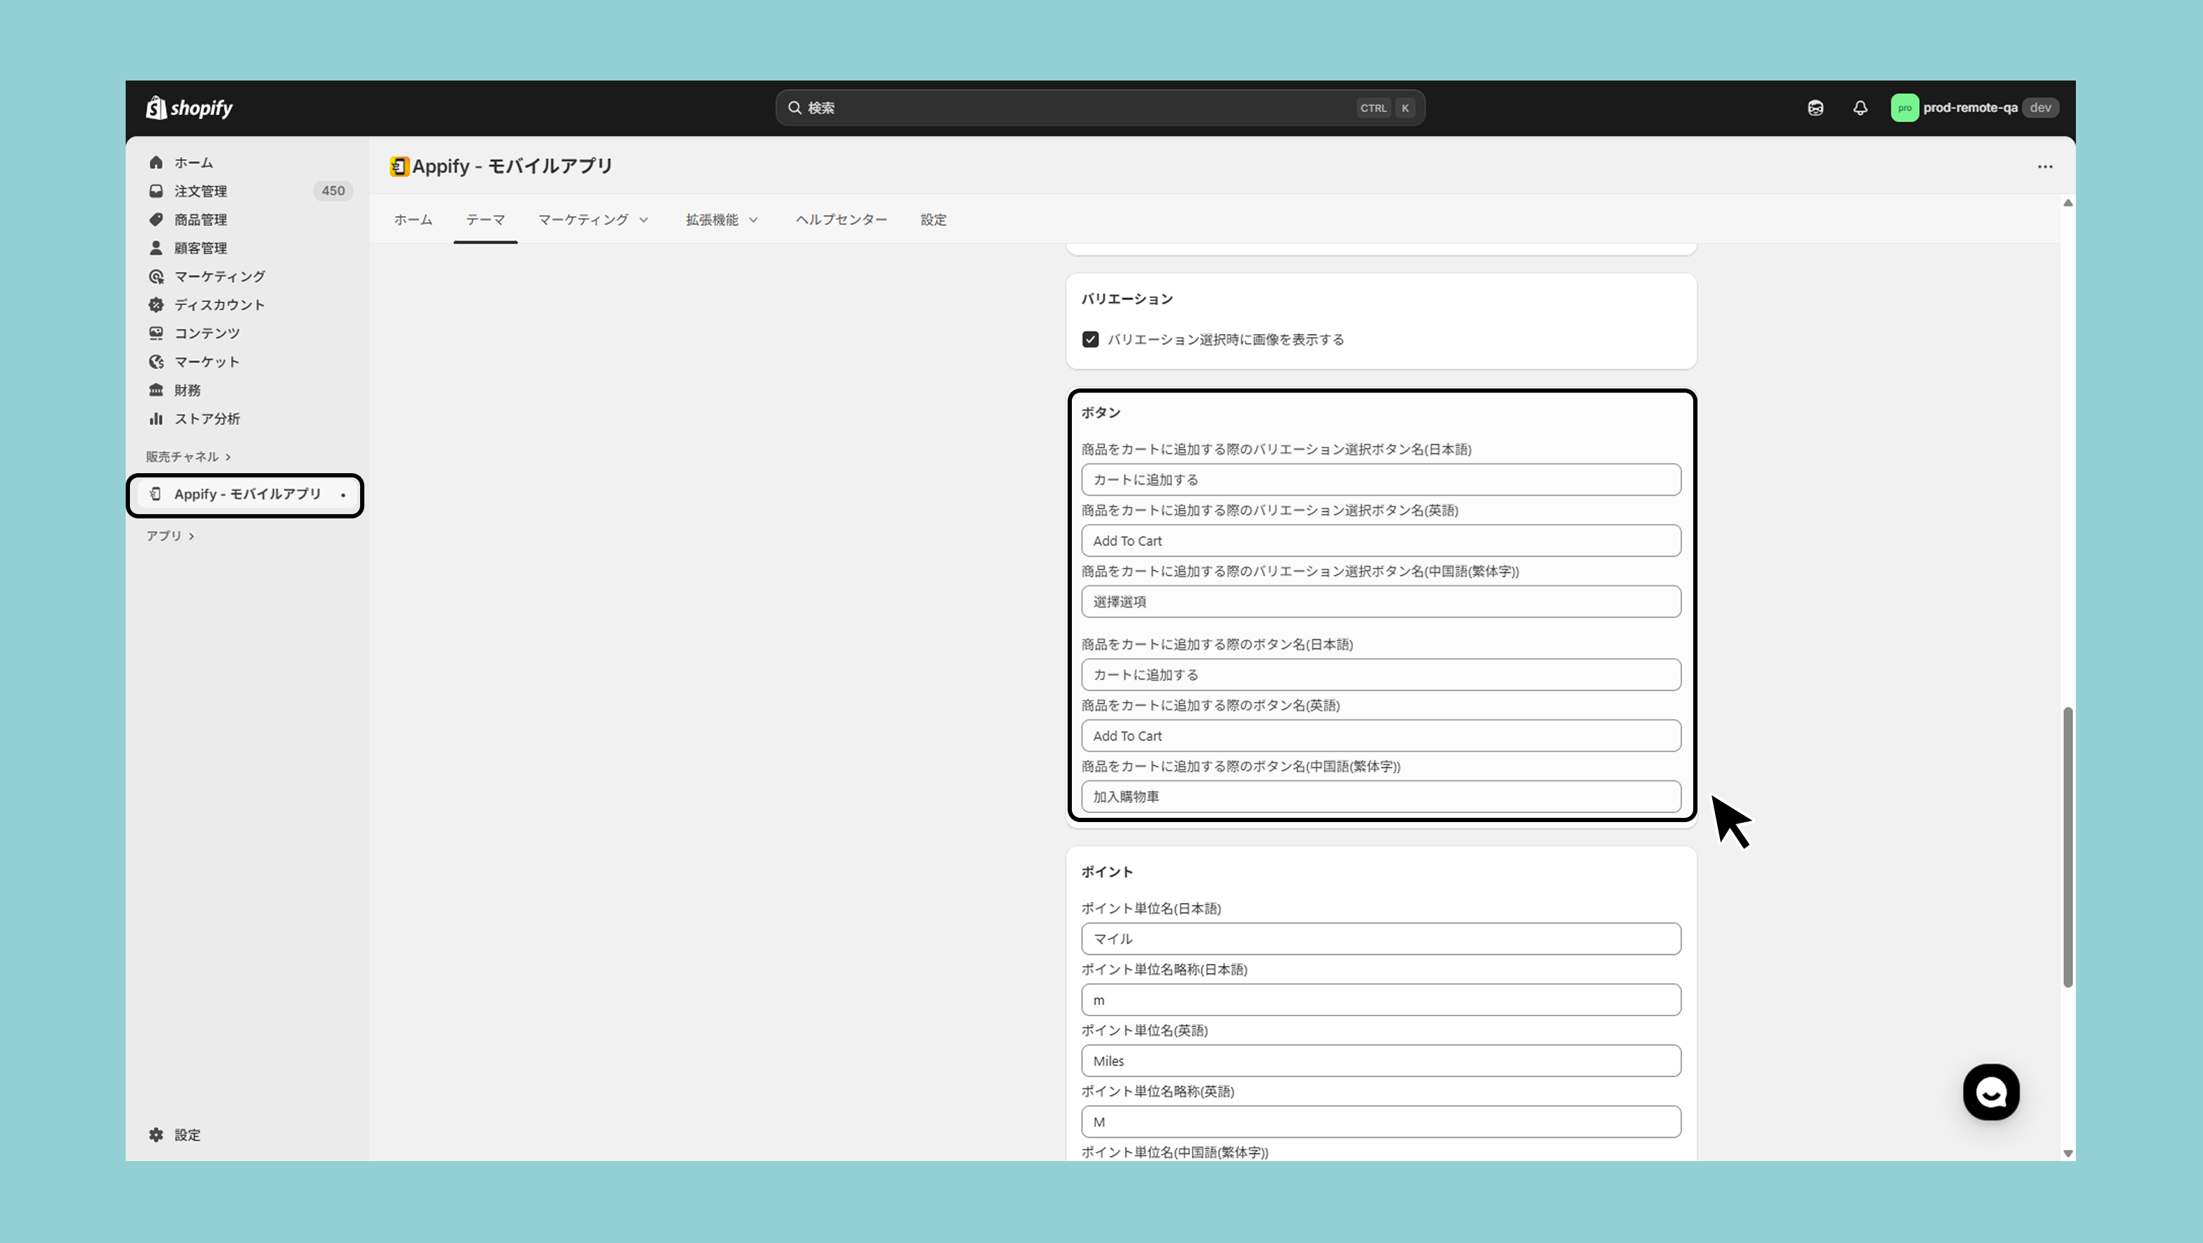
Task: Click the Sidekick assistant icon
Action: click(1815, 108)
